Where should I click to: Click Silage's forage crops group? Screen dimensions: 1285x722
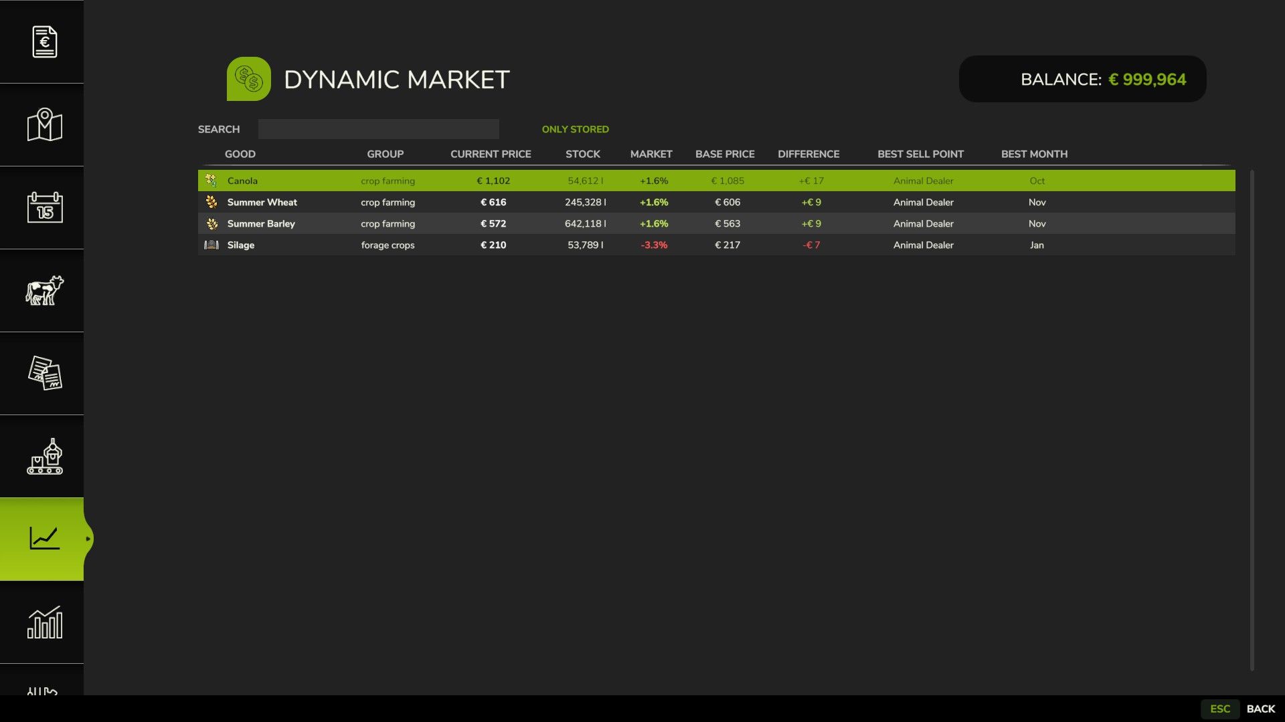388,245
